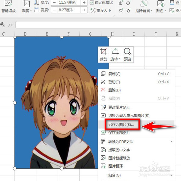Screen dimensions: 181x181
Task: Toggle the 锁定纵横比 checkbox
Action: 92,2
